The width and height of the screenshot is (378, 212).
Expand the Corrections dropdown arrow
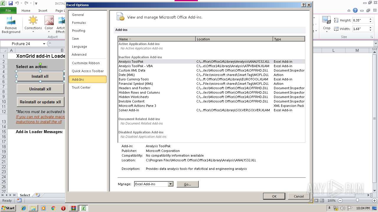coord(33,32)
